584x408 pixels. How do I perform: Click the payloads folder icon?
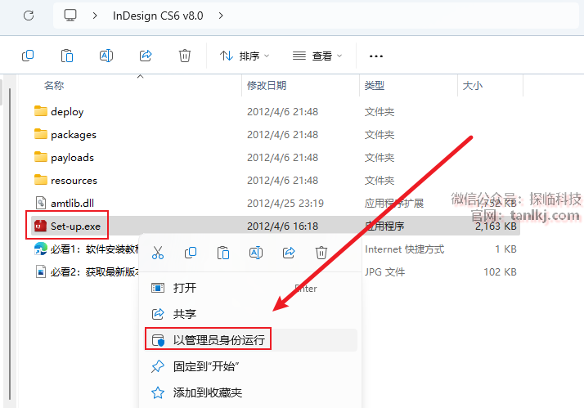(x=41, y=157)
